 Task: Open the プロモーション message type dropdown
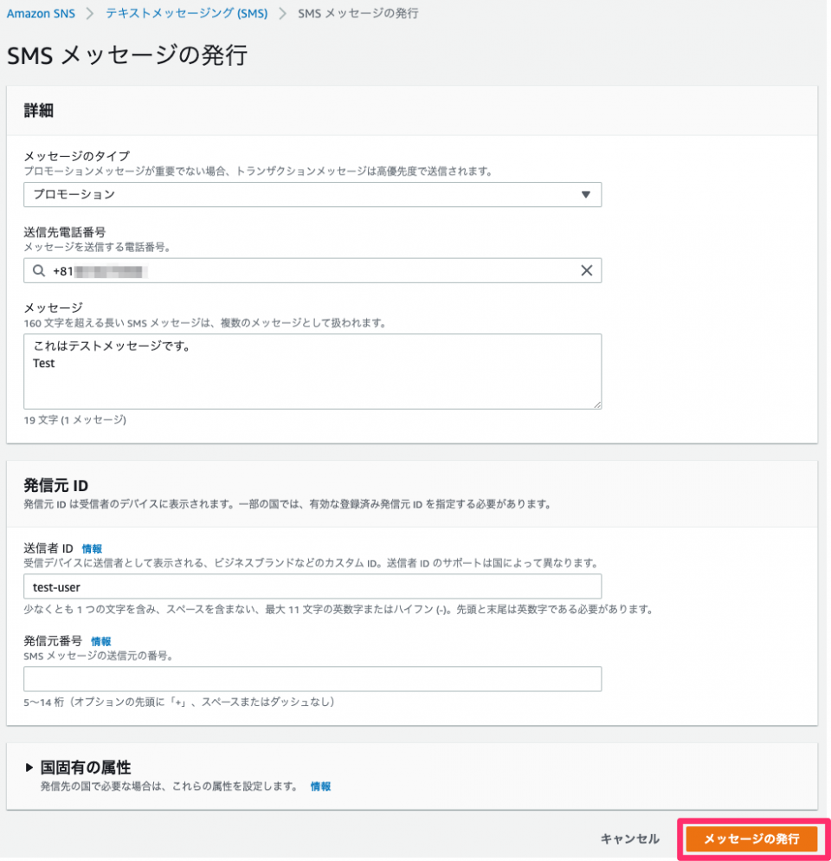312,194
